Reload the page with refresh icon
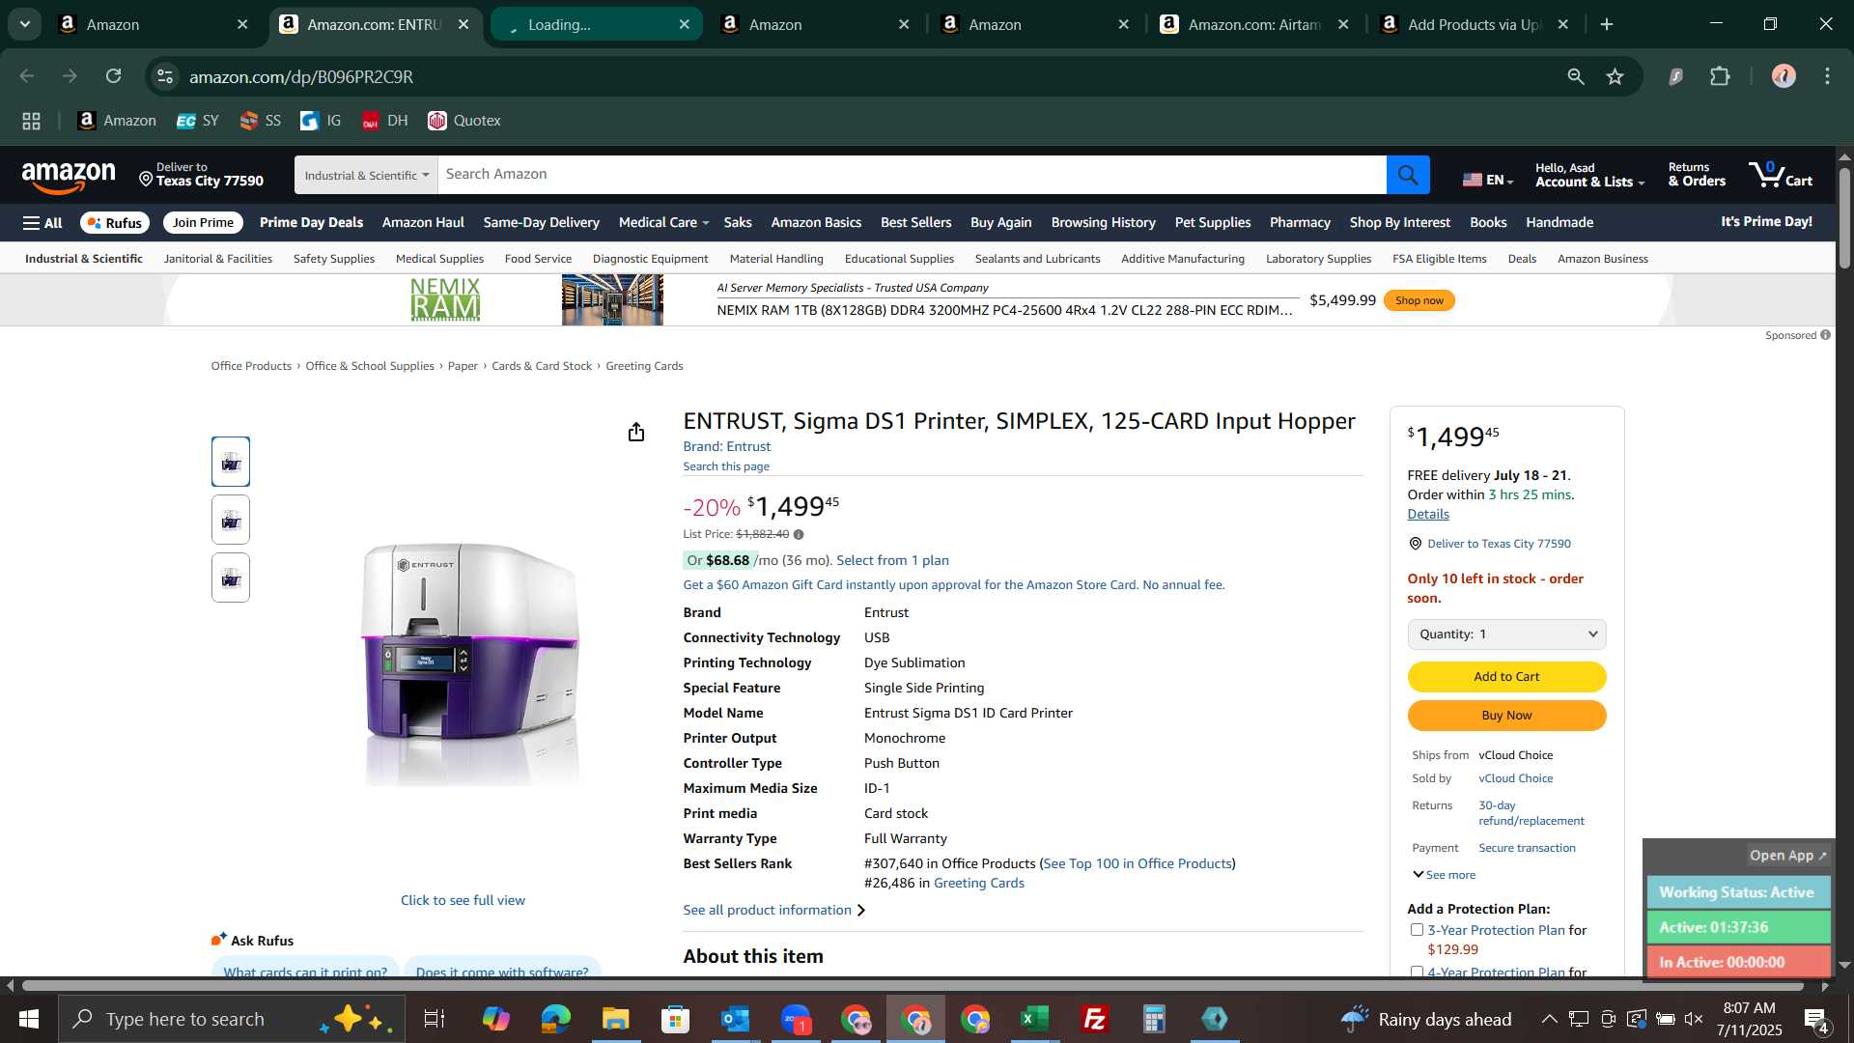Image resolution: width=1854 pixels, height=1043 pixels. click(x=113, y=76)
